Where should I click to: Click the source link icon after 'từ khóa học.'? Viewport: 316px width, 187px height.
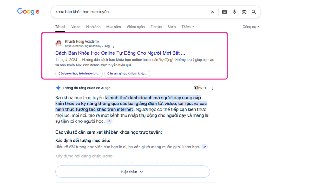204,147
